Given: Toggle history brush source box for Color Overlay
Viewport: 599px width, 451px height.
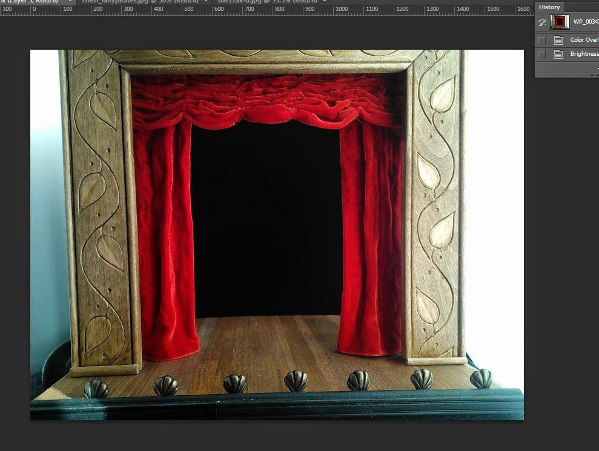Looking at the screenshot, I should coord(541,40).
